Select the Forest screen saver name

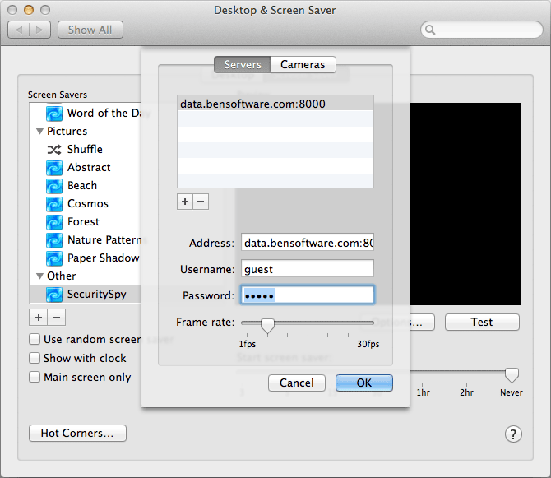coord(83,222)
